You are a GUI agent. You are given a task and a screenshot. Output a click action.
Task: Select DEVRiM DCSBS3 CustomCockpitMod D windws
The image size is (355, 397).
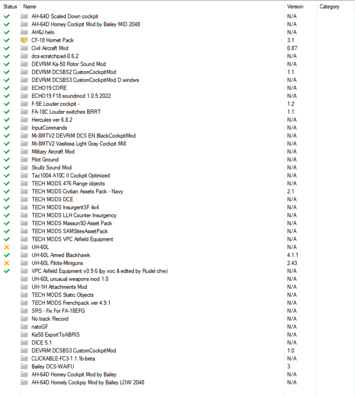(85, 80)
